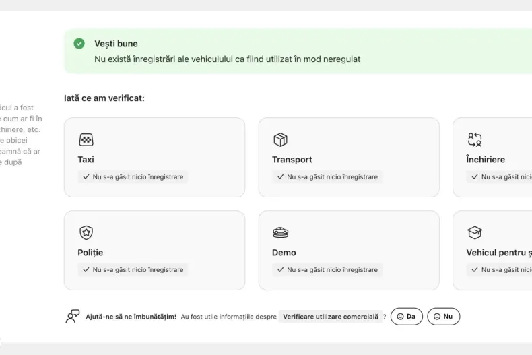Screen dimensions: 532x355
Task: Click Demo's no-records-found status badge
Action: (x=327, y=270)
